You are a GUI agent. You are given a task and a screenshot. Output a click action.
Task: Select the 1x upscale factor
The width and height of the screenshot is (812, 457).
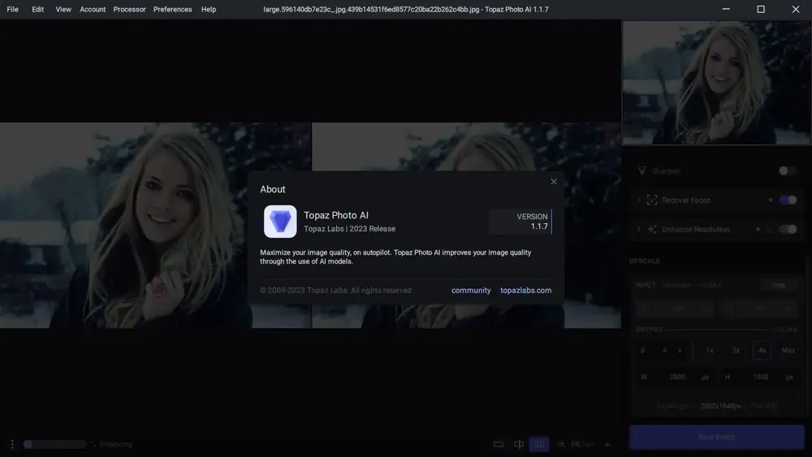(x=710, y=351)
